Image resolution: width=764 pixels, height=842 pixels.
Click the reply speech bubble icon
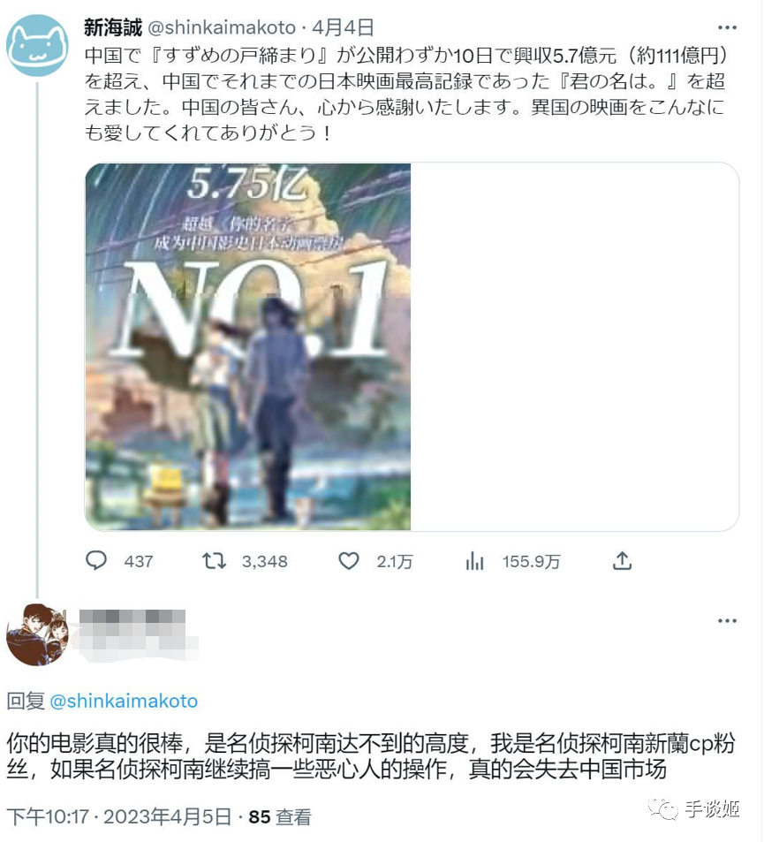pyautogui.click(x=96, y=561)
